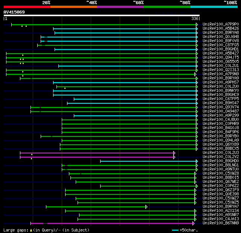
Task: Click the UniRef100_C0L2U3 label
Action: pyautogui.click(x=221, y=153)
